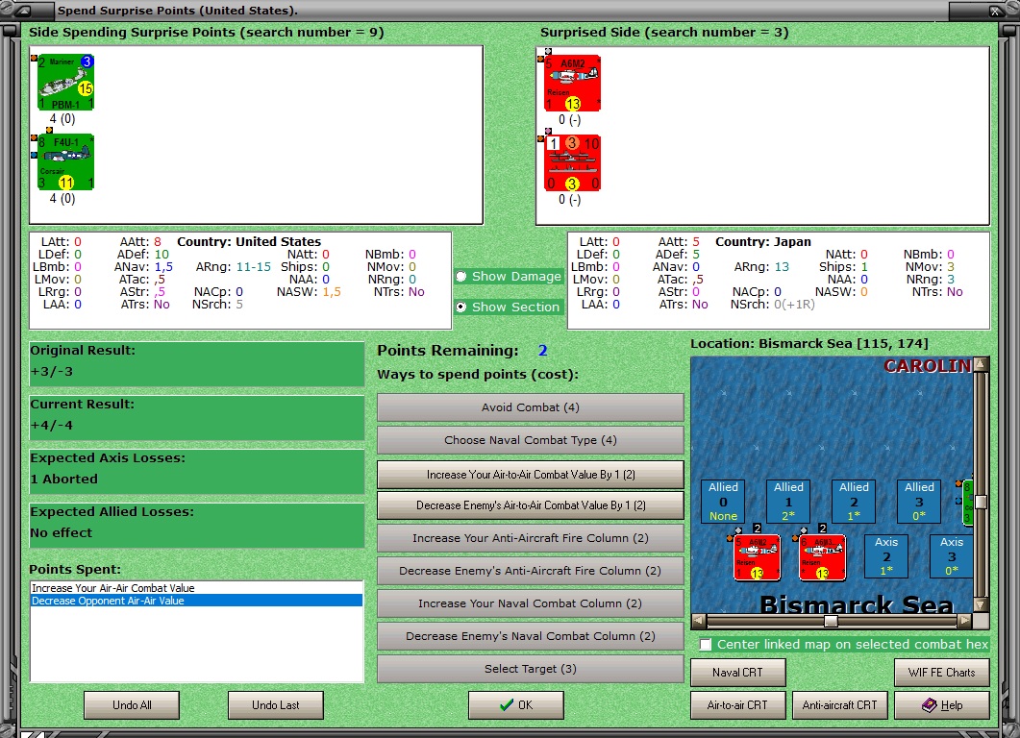Screen dimensions: 1020x738
Task: Click the NSrch: 0(+1R) value for Japan
Action: tap(794, 305)
